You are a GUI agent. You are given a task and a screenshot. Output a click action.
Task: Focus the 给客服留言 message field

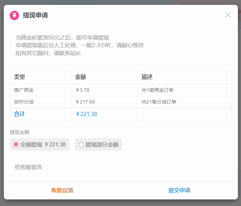tap(121, 167)
